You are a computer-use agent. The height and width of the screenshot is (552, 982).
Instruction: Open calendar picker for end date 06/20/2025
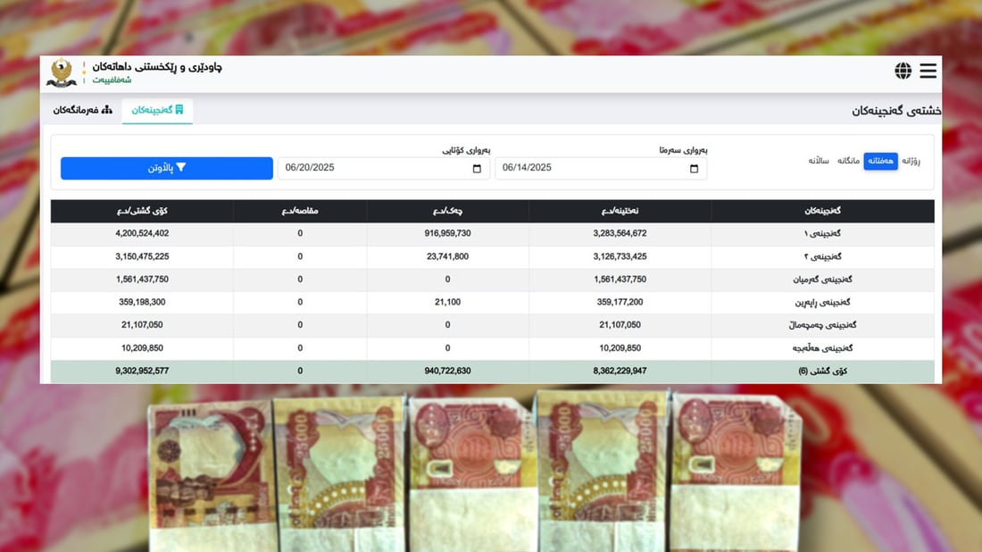(478, 168)
